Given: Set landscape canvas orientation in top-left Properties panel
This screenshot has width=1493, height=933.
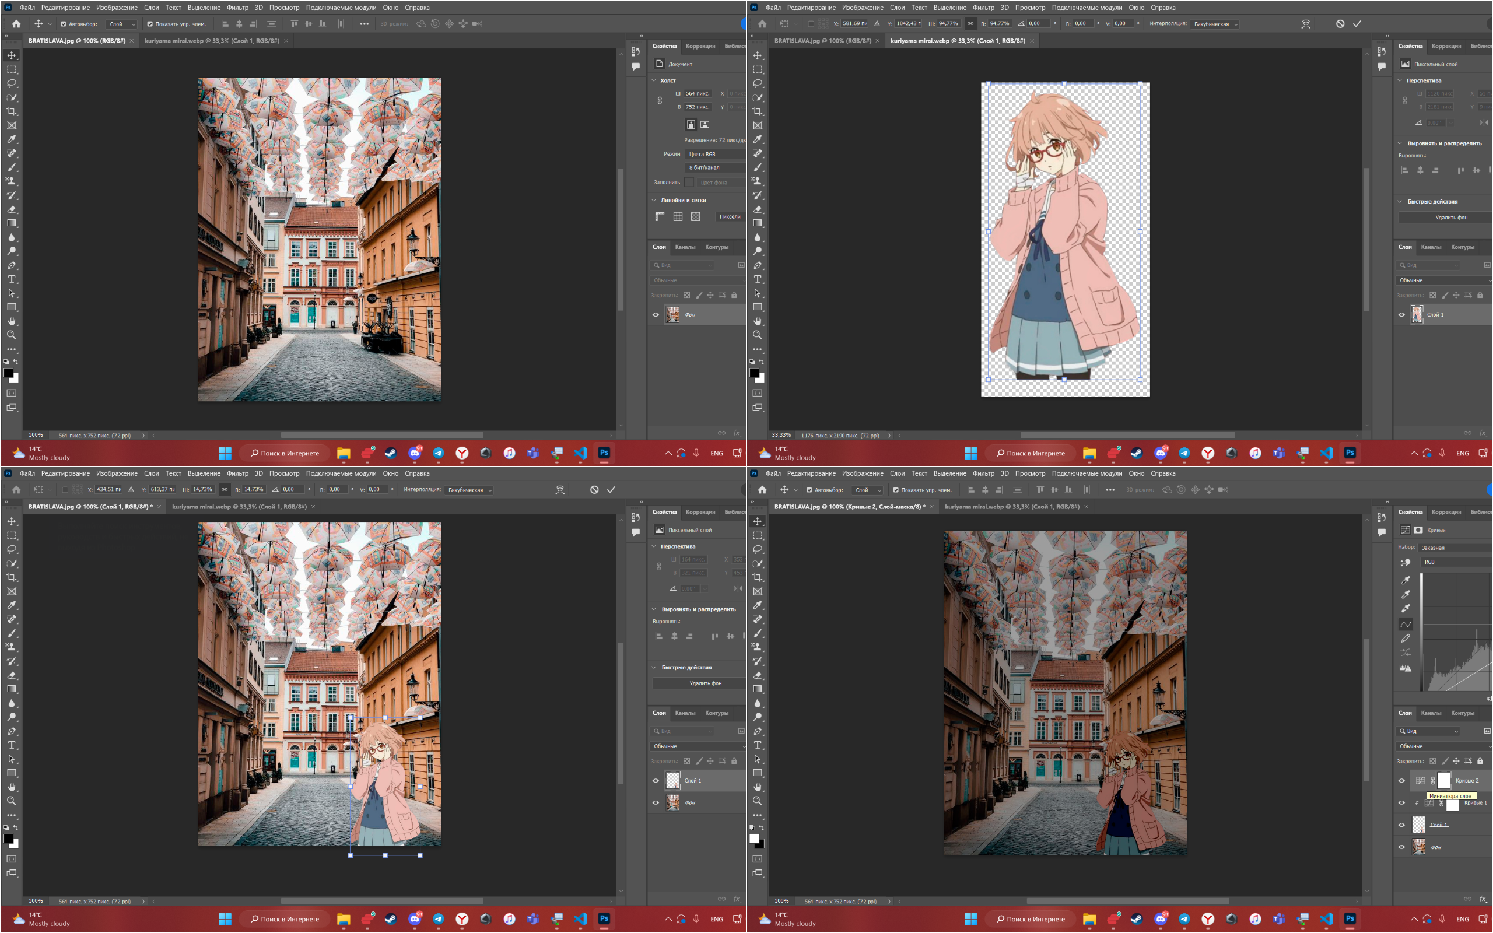Looking at the screenshot, I should [705, 125].
